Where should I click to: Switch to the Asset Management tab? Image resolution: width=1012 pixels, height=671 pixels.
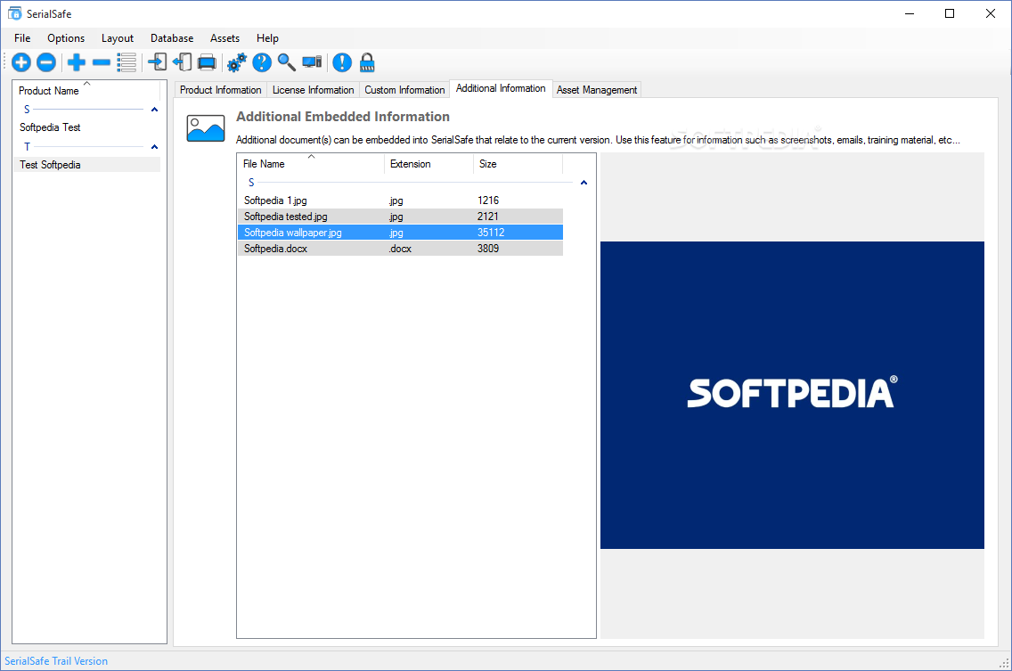[597, 90]
